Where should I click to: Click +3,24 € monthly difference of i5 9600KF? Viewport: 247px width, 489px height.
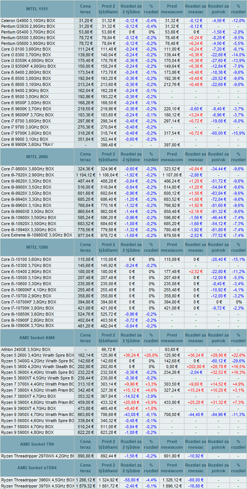[x=195, y=115]
